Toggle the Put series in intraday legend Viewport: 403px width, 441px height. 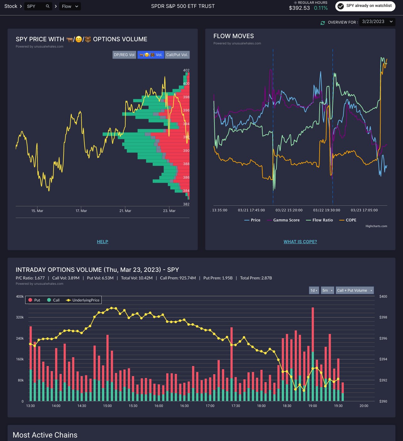point(34,300)
